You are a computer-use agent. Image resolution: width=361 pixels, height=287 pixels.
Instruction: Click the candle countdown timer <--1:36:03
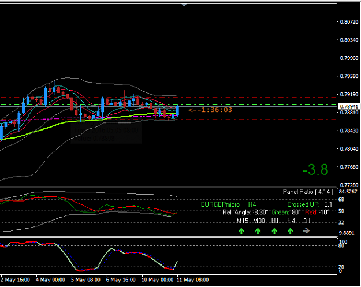click(210, 110)
